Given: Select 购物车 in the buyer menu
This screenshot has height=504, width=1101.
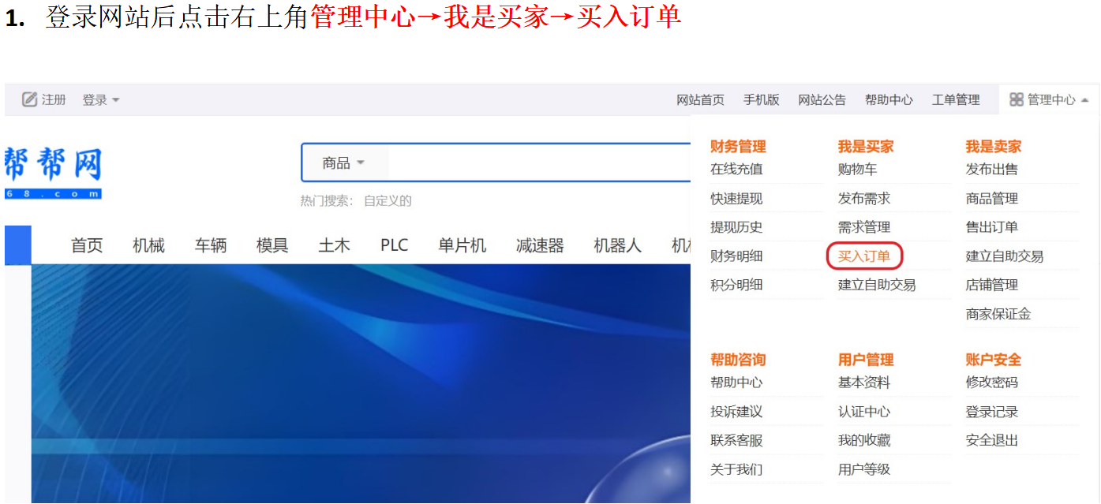Looking at the screenshot, I should pyautogui.click(x=857, y=169).
